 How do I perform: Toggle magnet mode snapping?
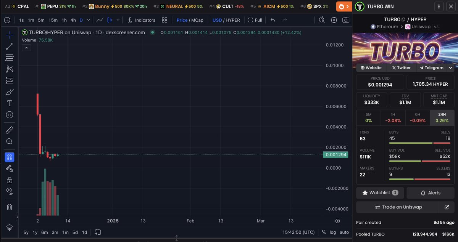[10, 157]
